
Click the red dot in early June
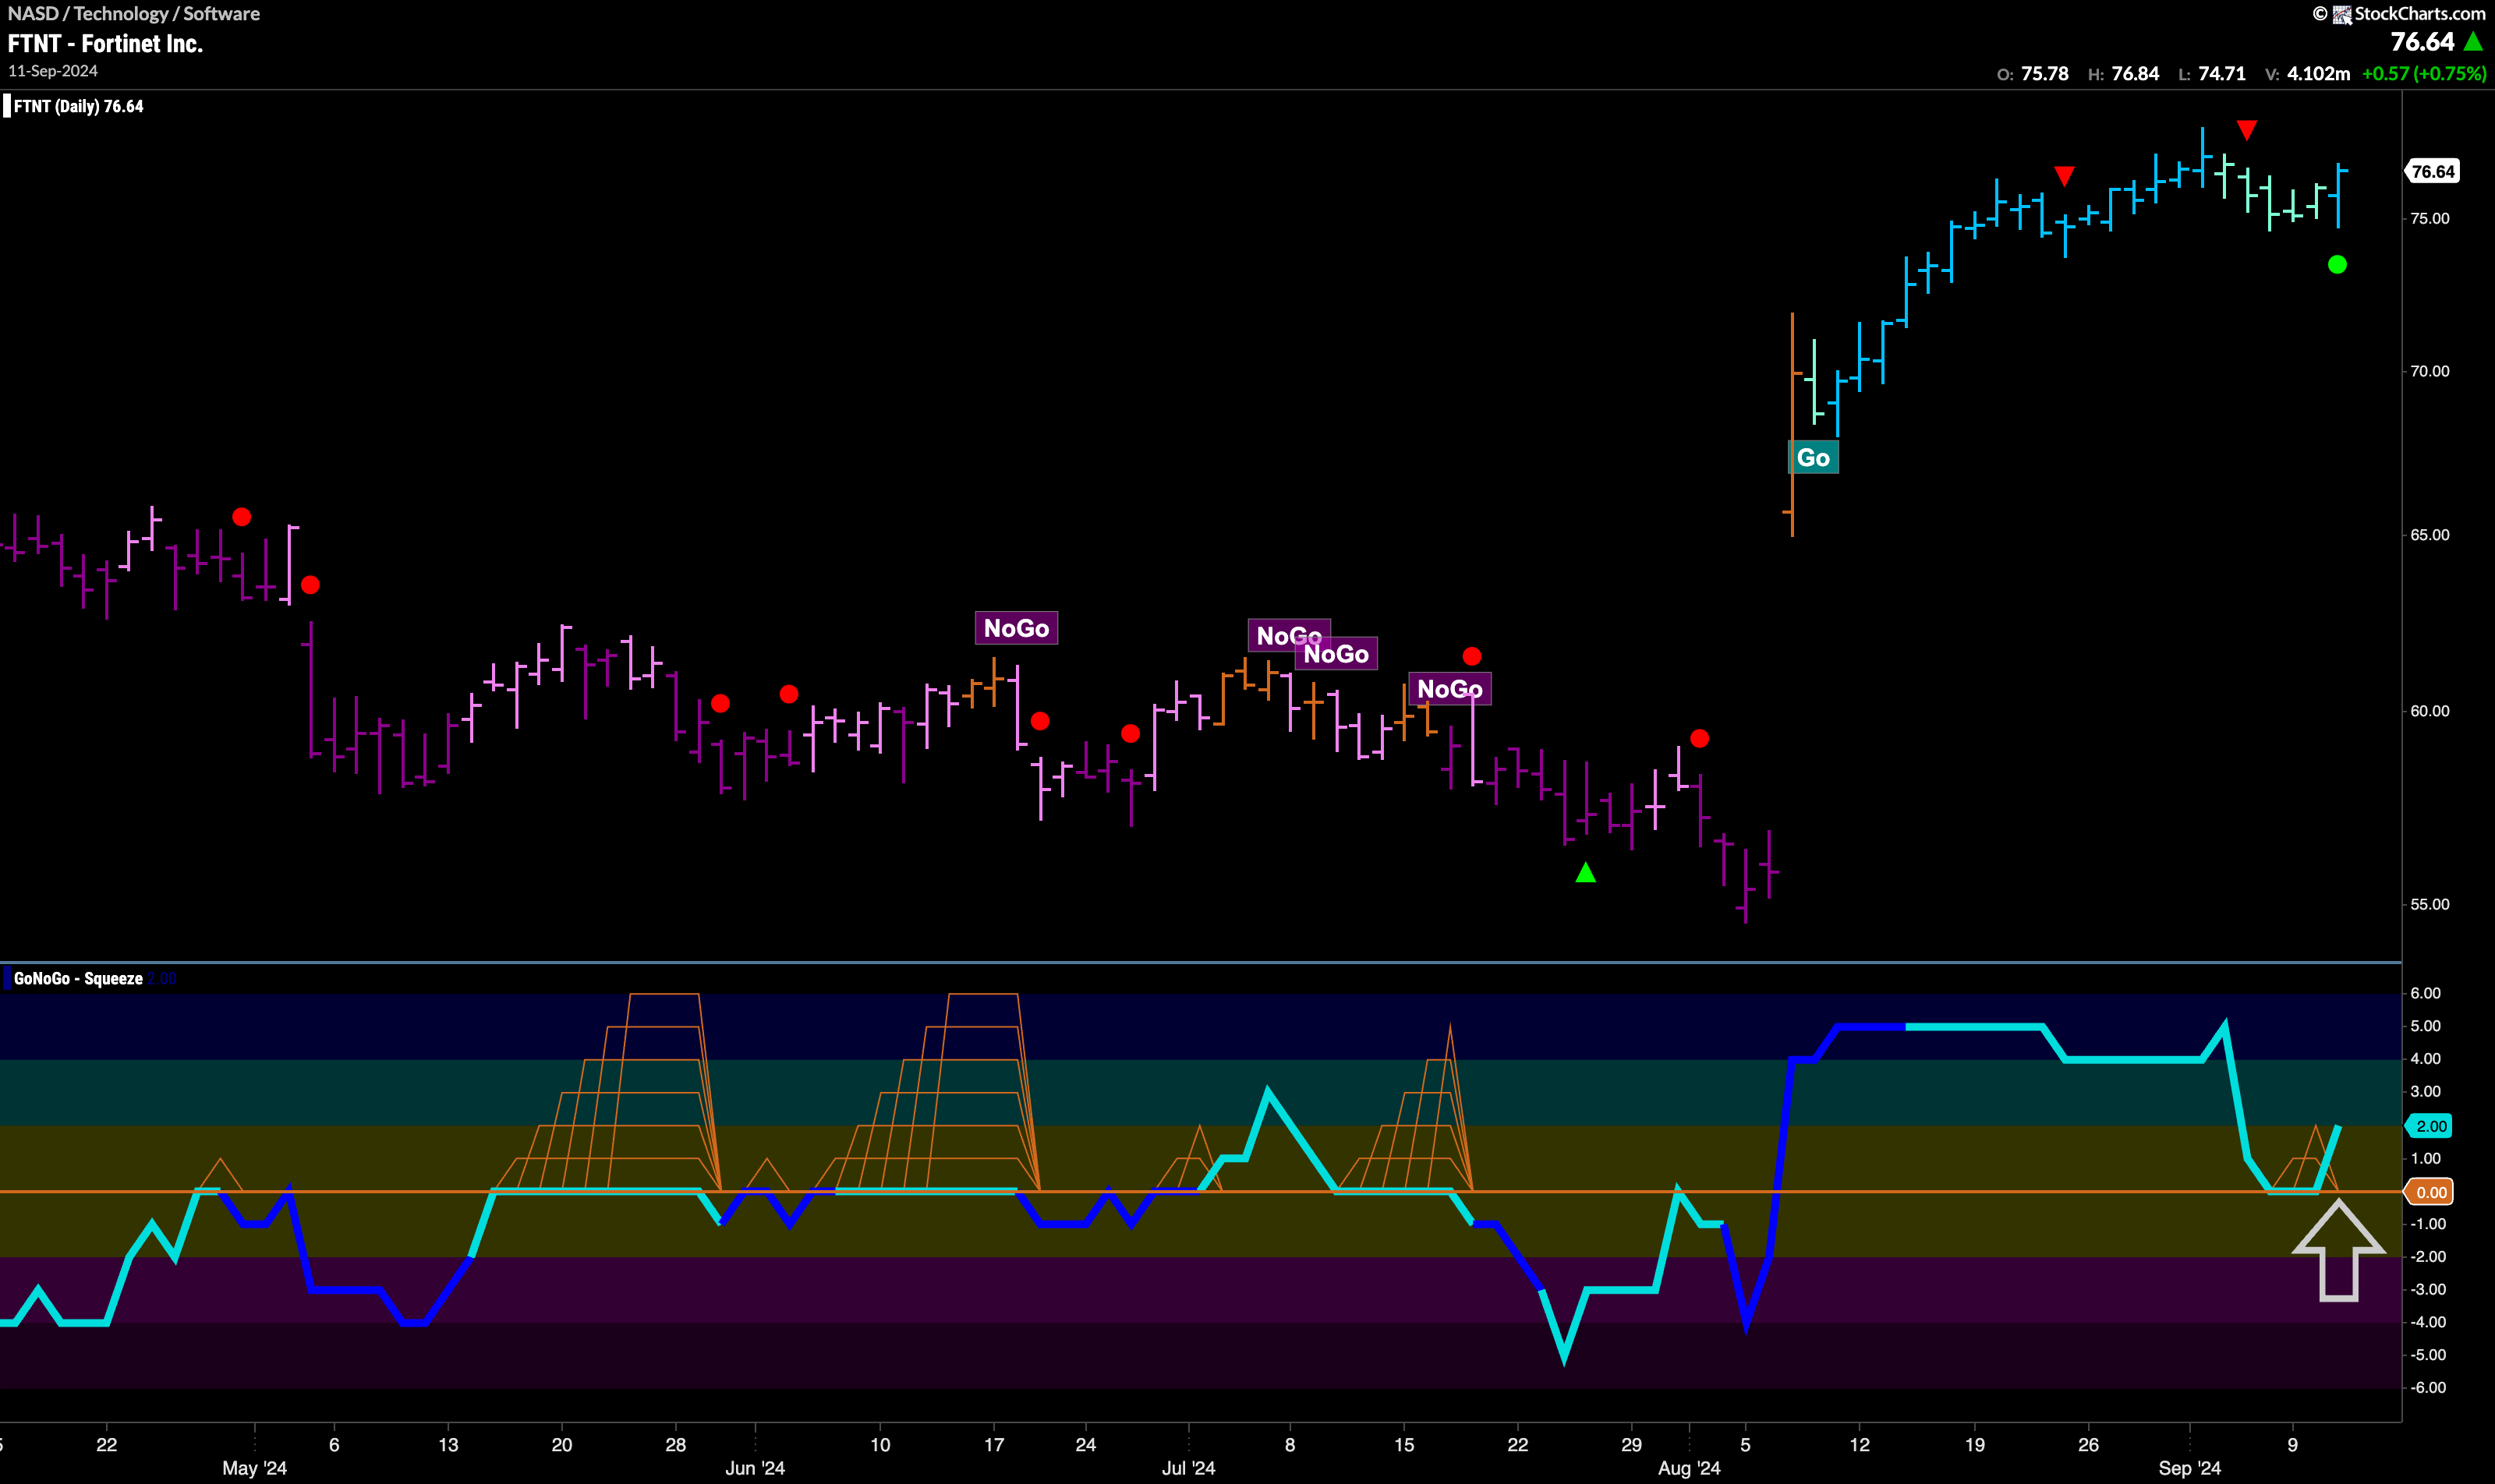pos(788,694)
